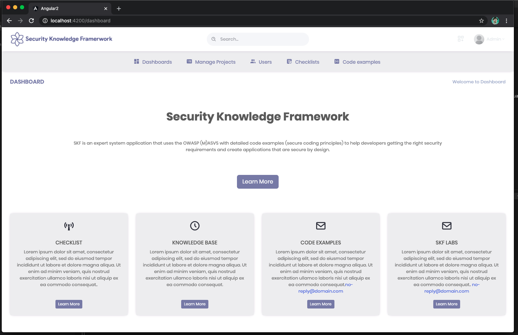Click the Security Knowledge Framerwork header text
The image size is (518, 335).
pyautogui.click(x=69, y=39)
